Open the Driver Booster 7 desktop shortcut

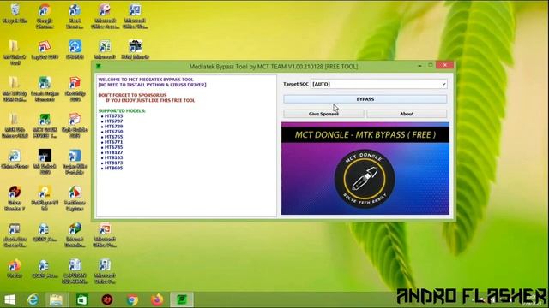15,198
